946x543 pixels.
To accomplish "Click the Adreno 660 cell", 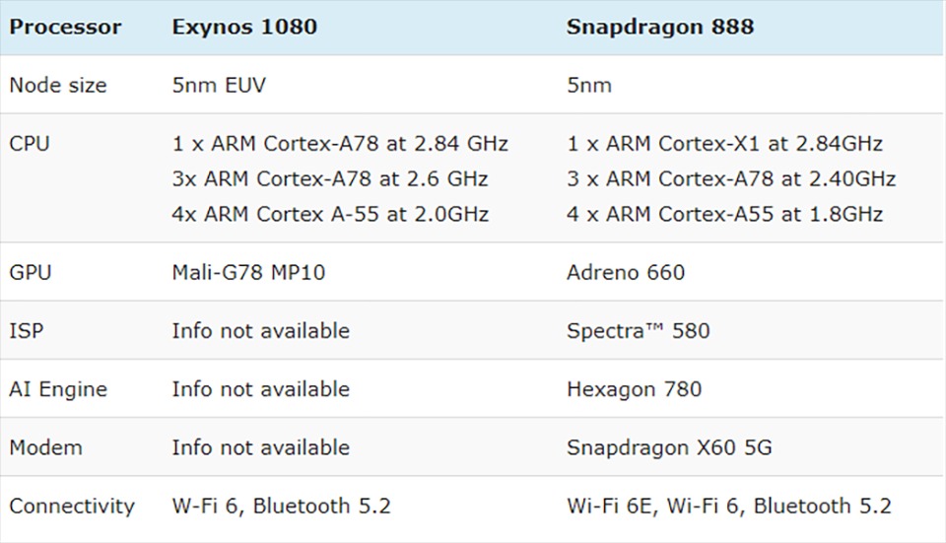I will pos(625,272).
